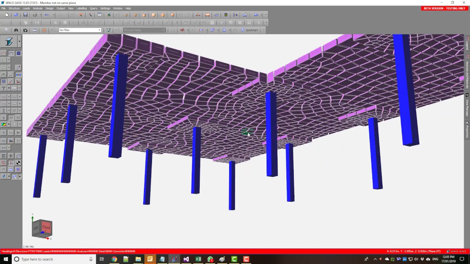Open the Properties side tab
470x264 pixels.
[x=467, y=129]
